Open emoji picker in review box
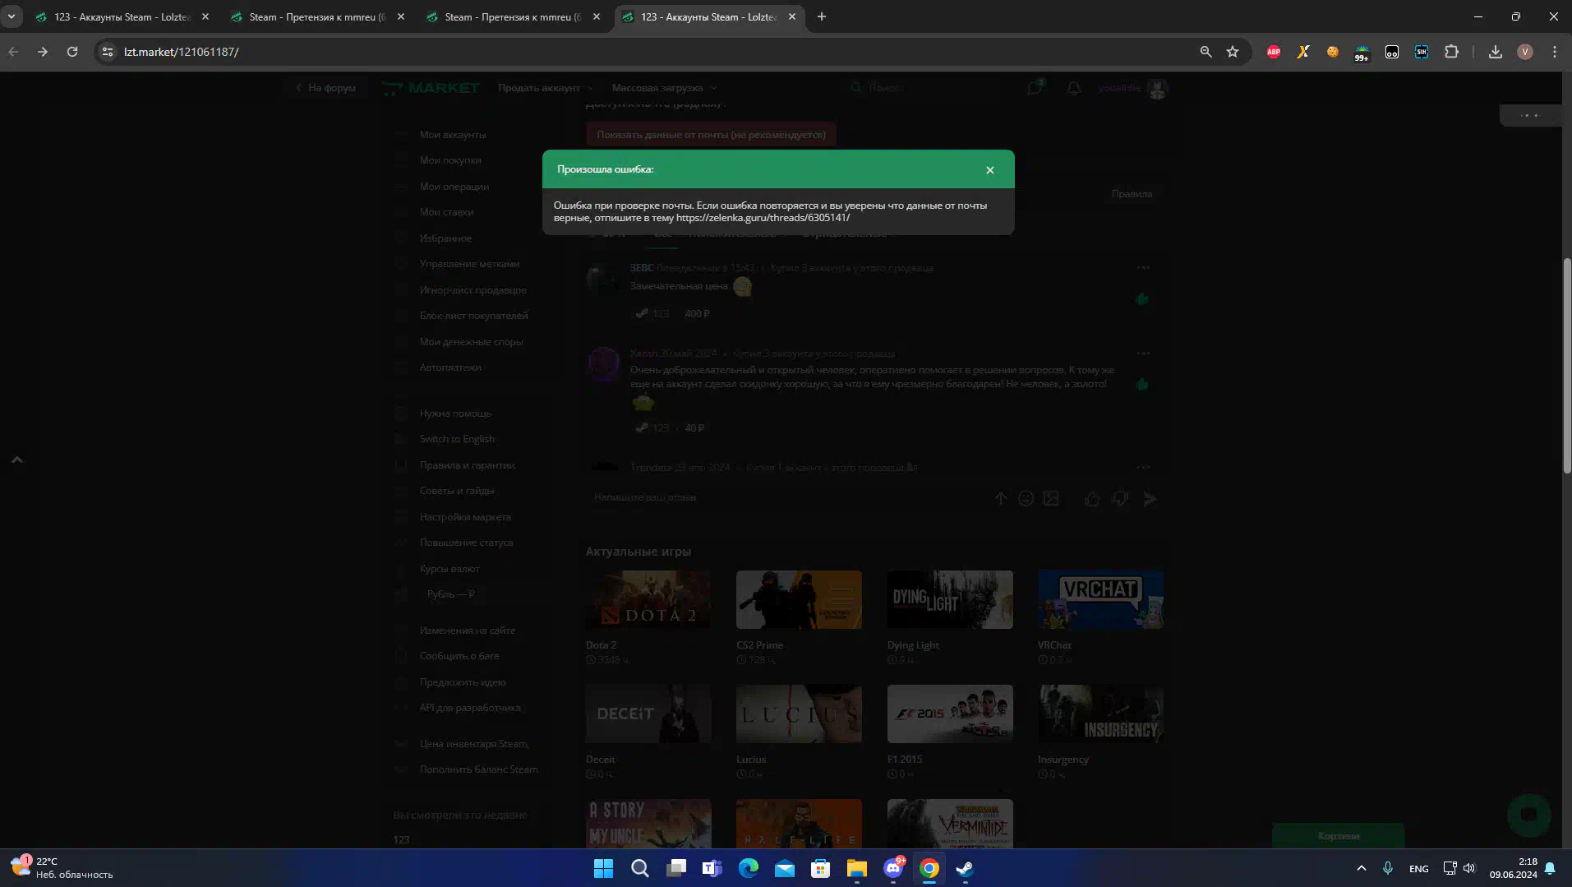The width and height of the screenshot is (1572, 887). click(1026, 498)
